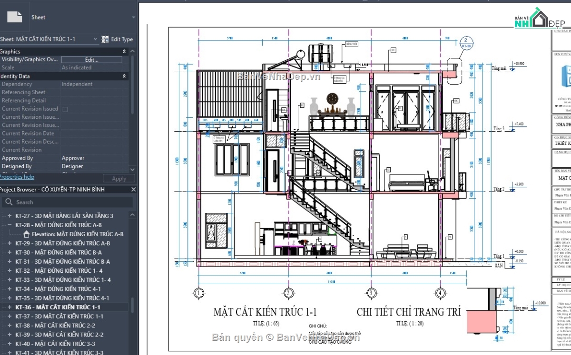Click the Apply button

[x=119, y=179]
